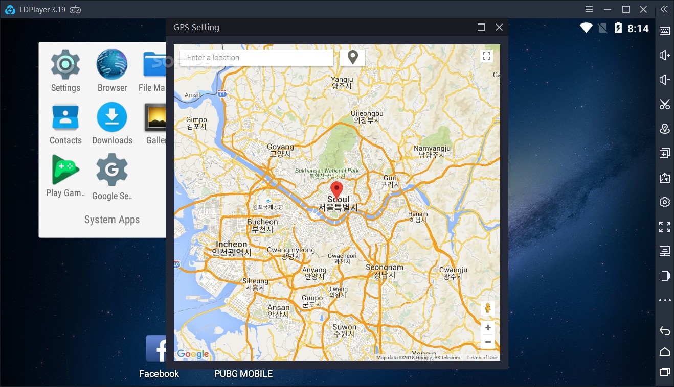Click the rotate screen icon
The height and width of the screenshot is (387, 674).
[x=664, y=276]
